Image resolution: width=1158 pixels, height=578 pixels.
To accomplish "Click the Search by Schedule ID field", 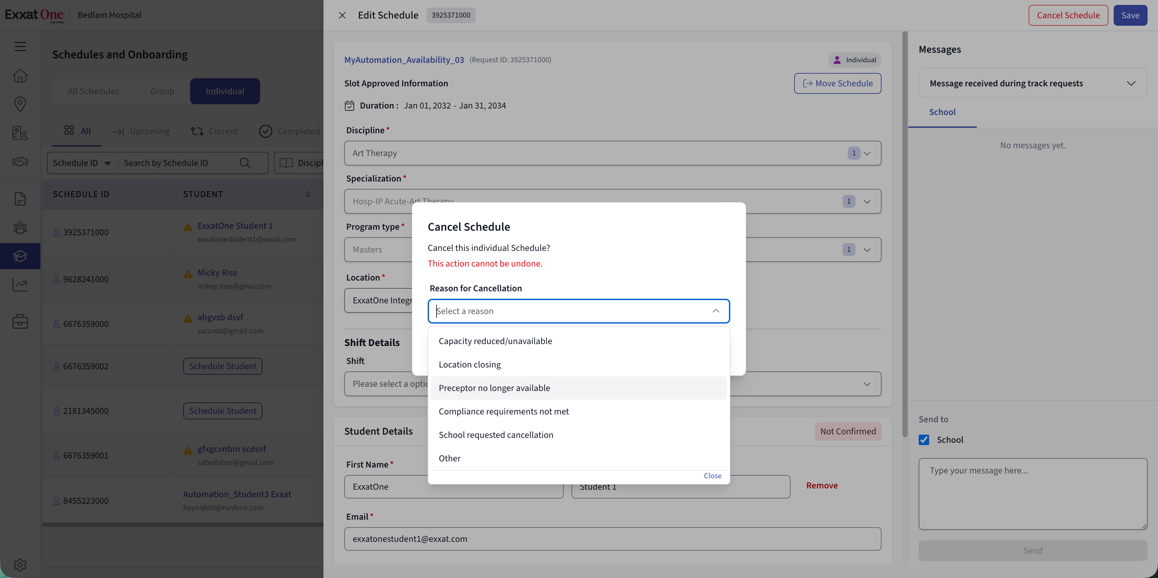I will pos(180,163).
